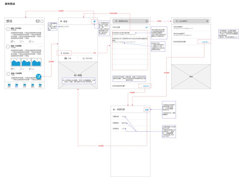Click the 完成 button on 创建位置 screen
239x177 pixels.
[146, 110]
